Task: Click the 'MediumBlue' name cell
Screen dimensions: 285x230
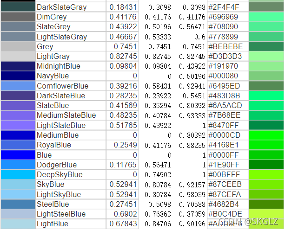Action: click(x=71, y=135)
